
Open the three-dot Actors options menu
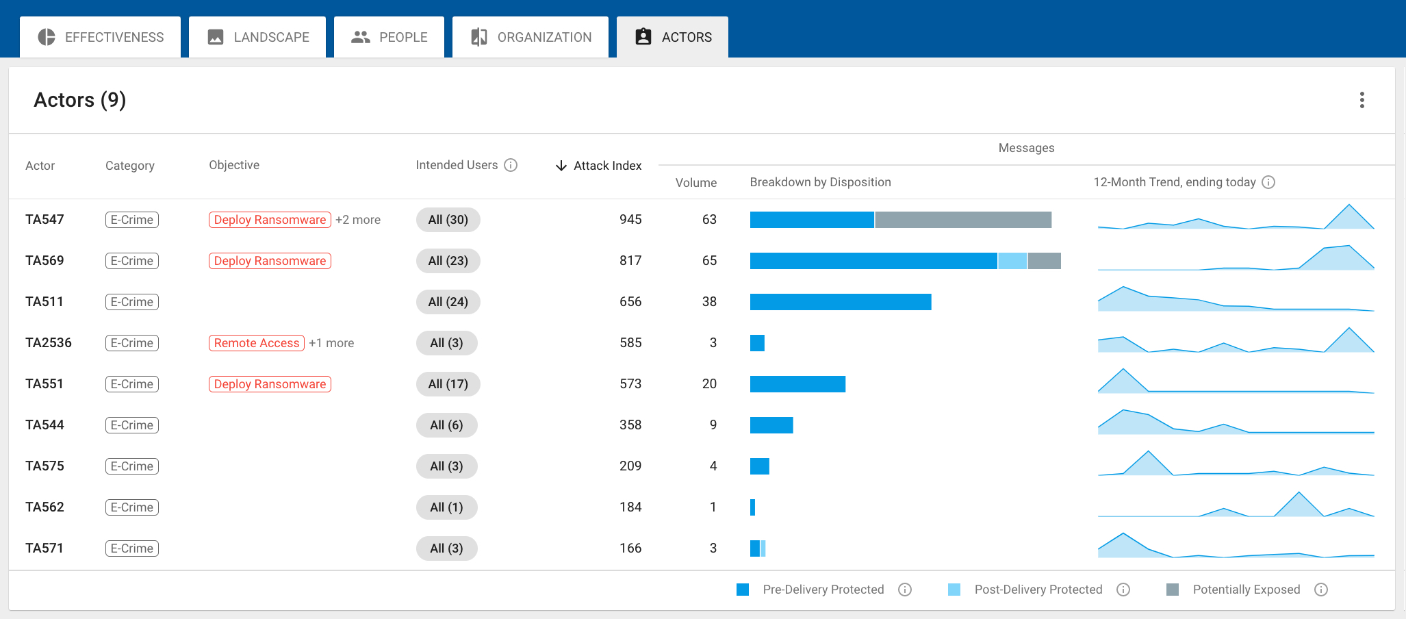pos(1362,100)
